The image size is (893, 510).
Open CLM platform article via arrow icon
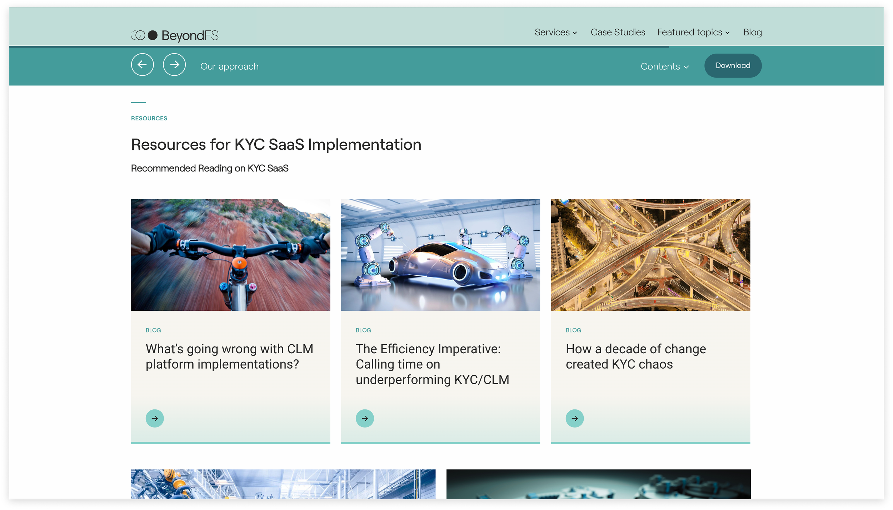pos(155,418)
